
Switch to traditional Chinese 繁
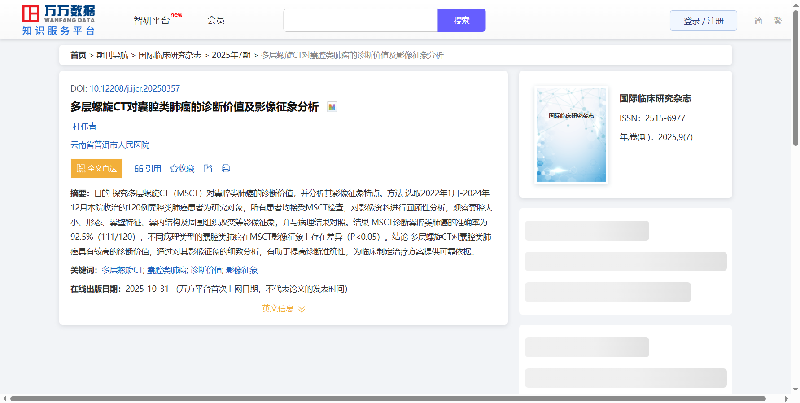[778, 21]
